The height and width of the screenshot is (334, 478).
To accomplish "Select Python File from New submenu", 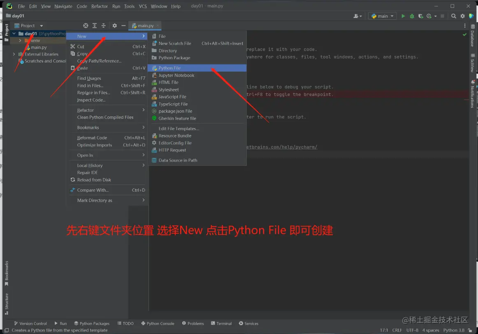I will coord(197,68).
